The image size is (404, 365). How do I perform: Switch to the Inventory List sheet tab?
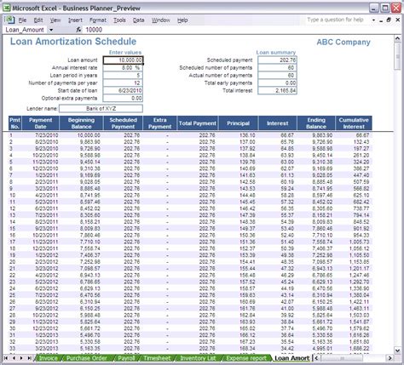(198, 358)
